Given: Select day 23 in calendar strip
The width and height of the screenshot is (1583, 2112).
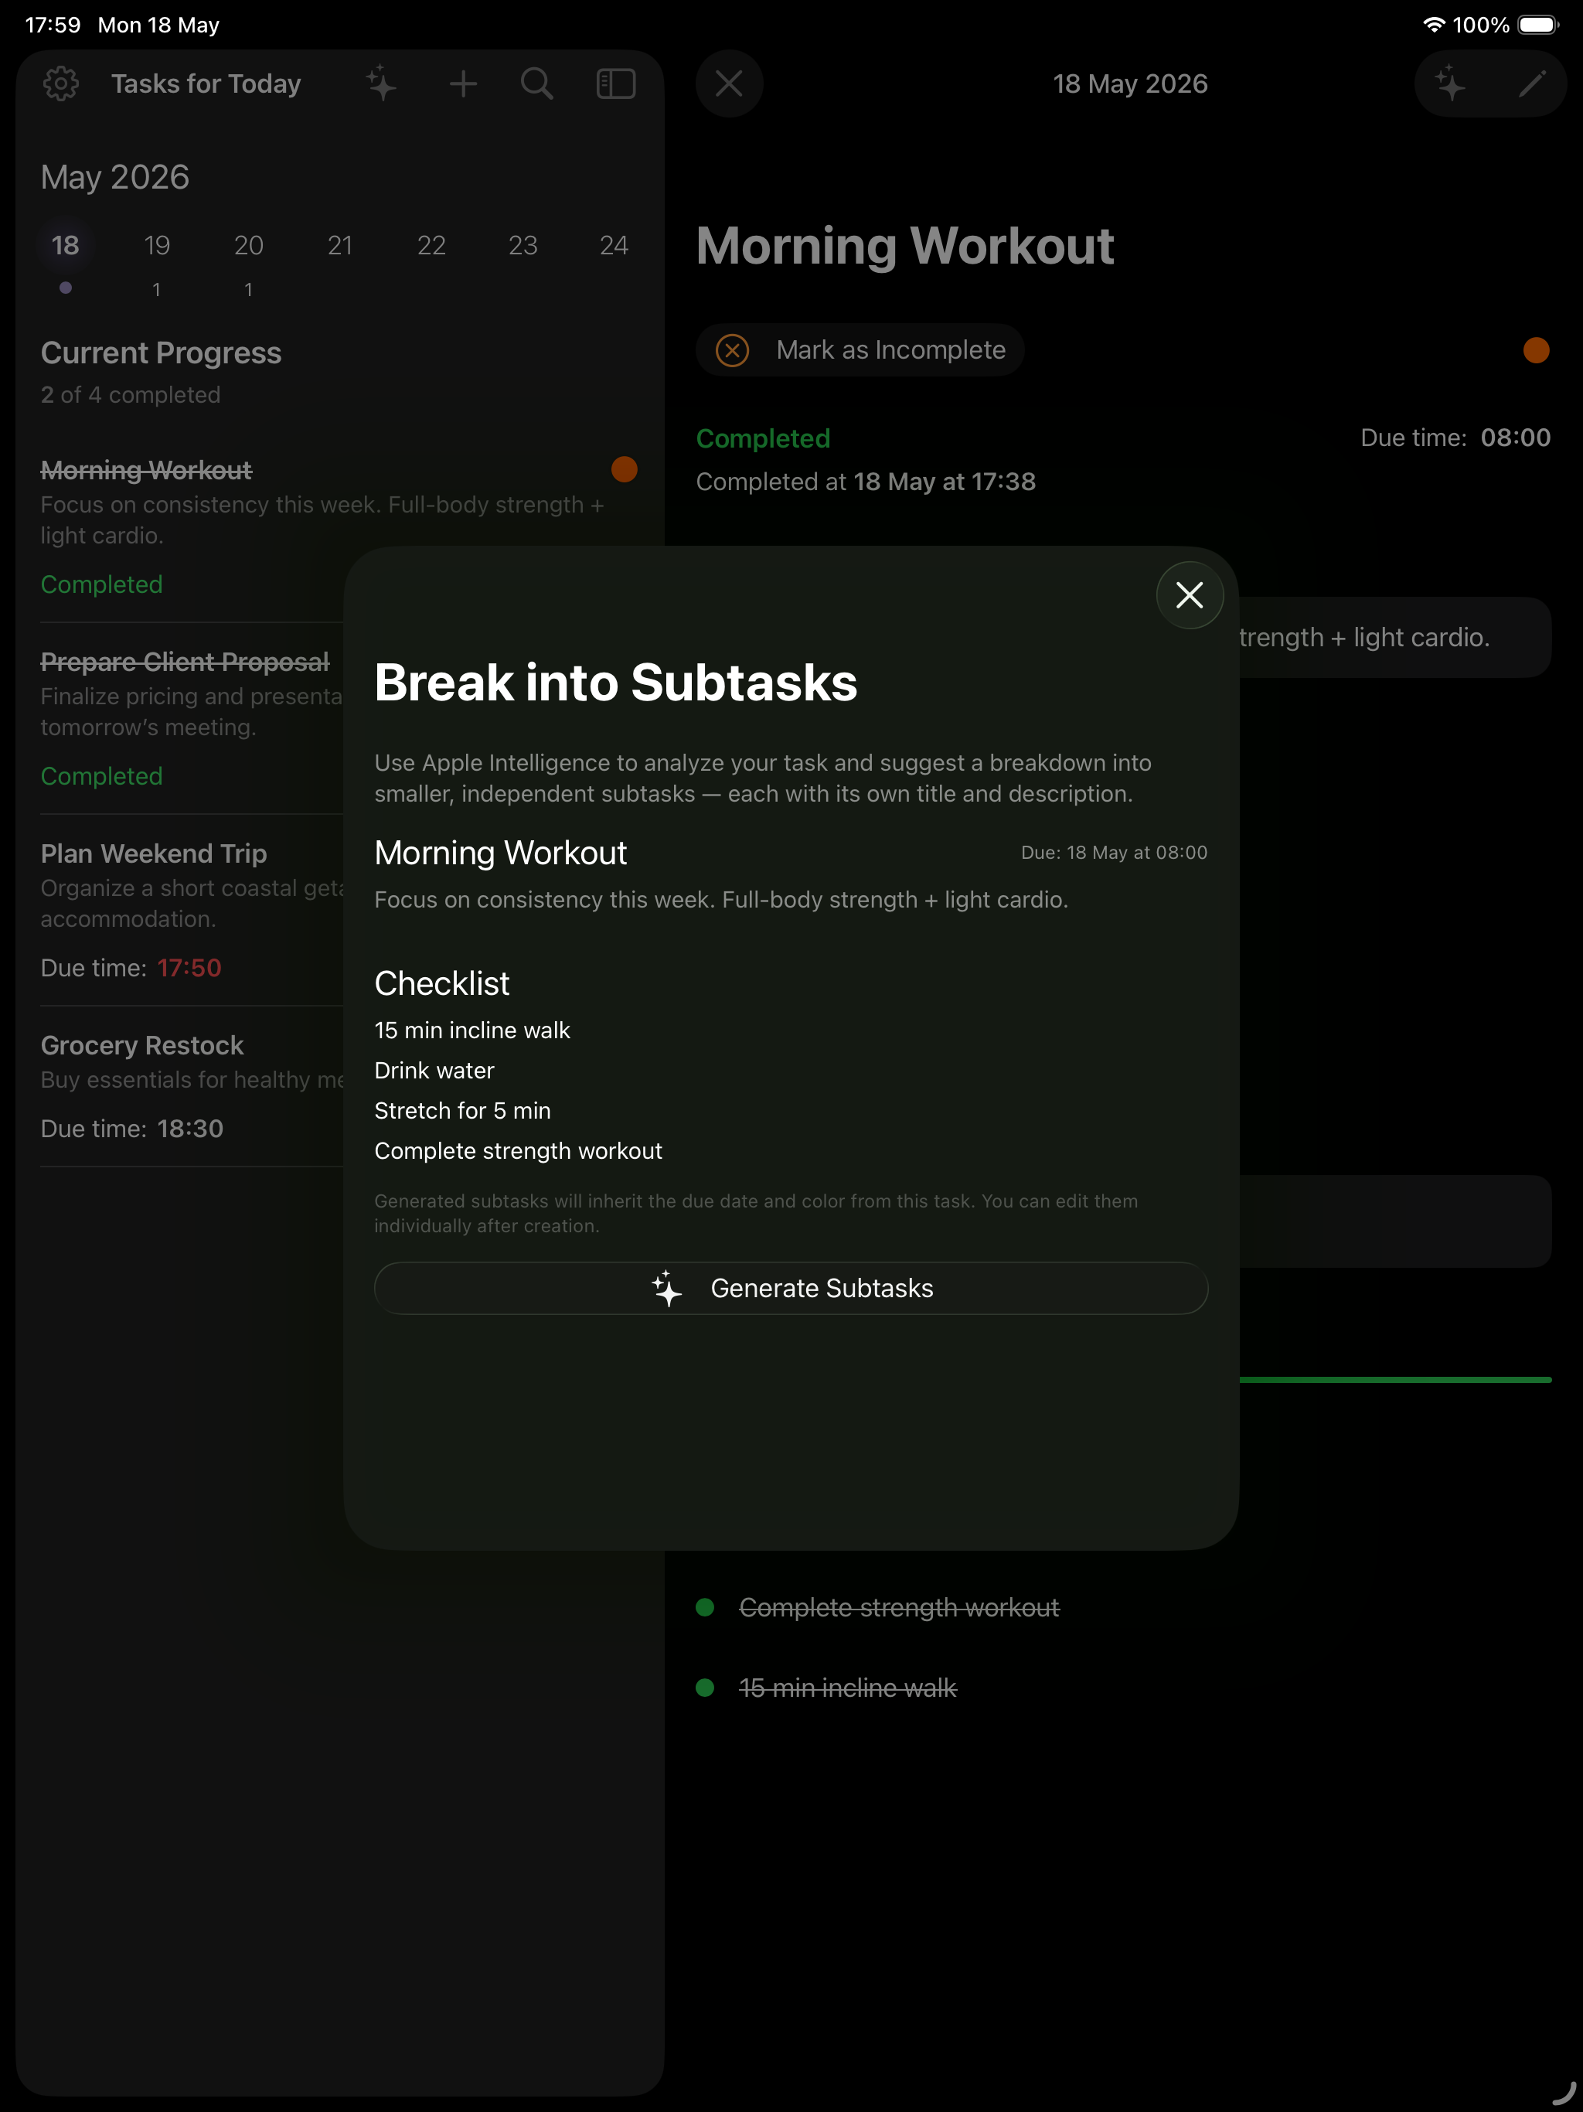Looking at the screenshot, I should pos(523,245).
